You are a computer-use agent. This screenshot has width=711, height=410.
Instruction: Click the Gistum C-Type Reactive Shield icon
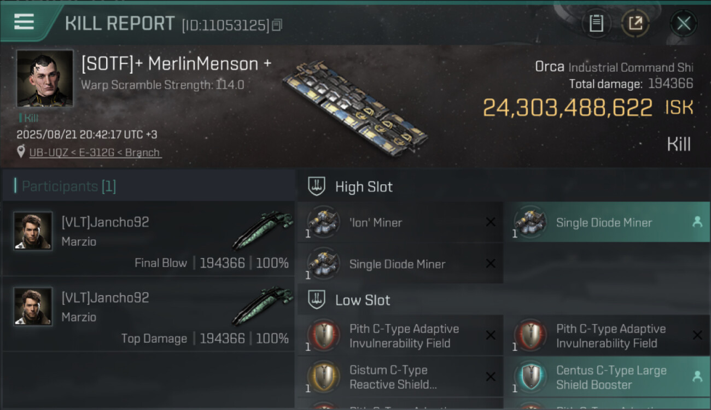point(323,377)
